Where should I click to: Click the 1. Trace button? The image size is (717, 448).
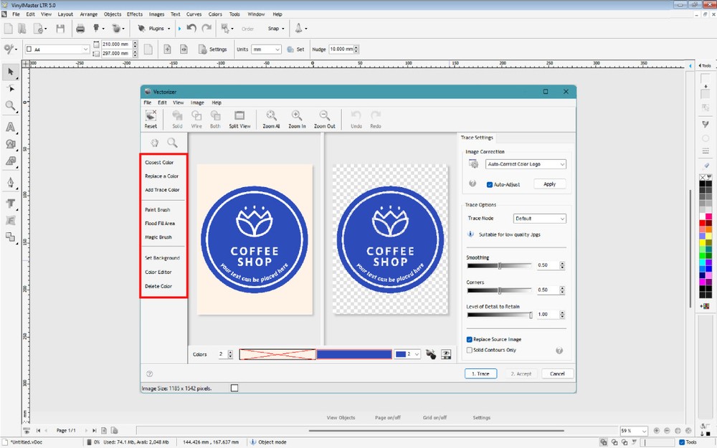[480, 373]
